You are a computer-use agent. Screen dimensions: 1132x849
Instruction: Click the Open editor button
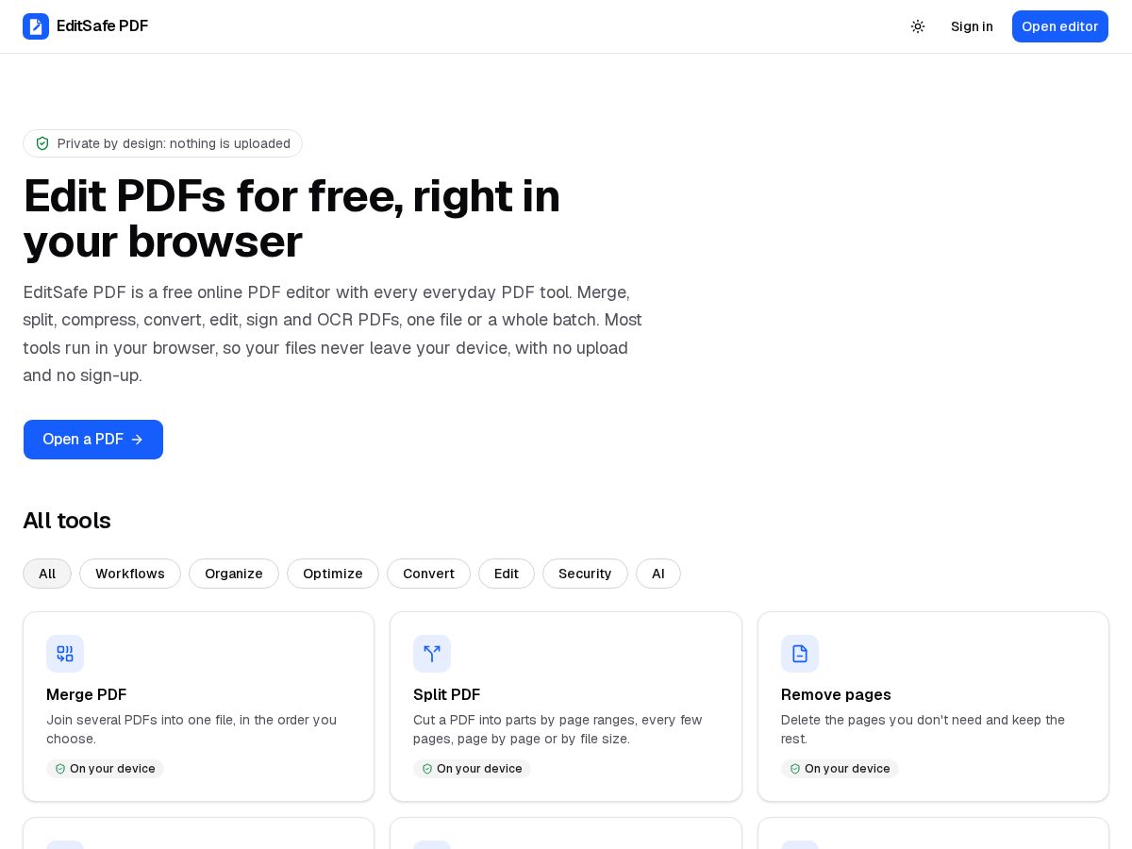1060,26
